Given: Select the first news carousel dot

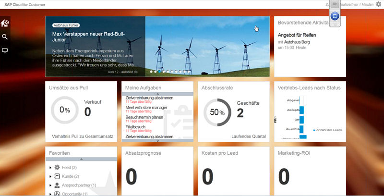Looking at the screenshot, I should (151, 72).
